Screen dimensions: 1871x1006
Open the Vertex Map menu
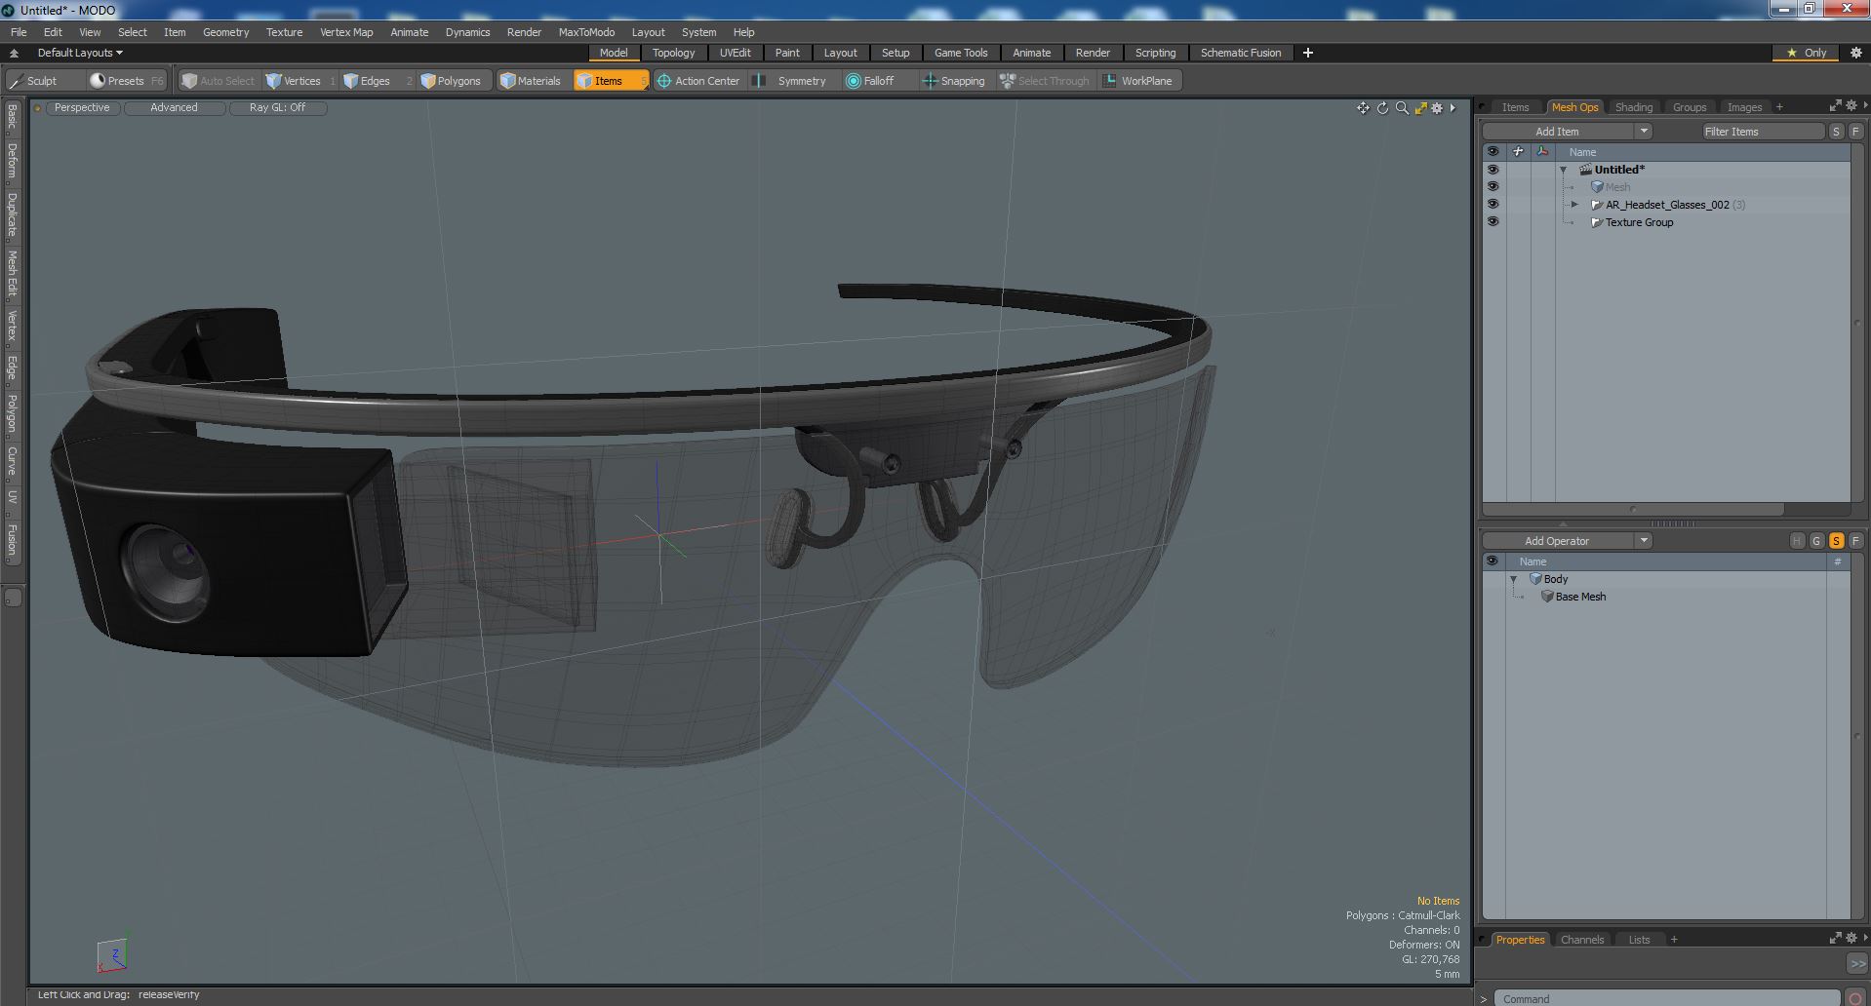[346, 32]
